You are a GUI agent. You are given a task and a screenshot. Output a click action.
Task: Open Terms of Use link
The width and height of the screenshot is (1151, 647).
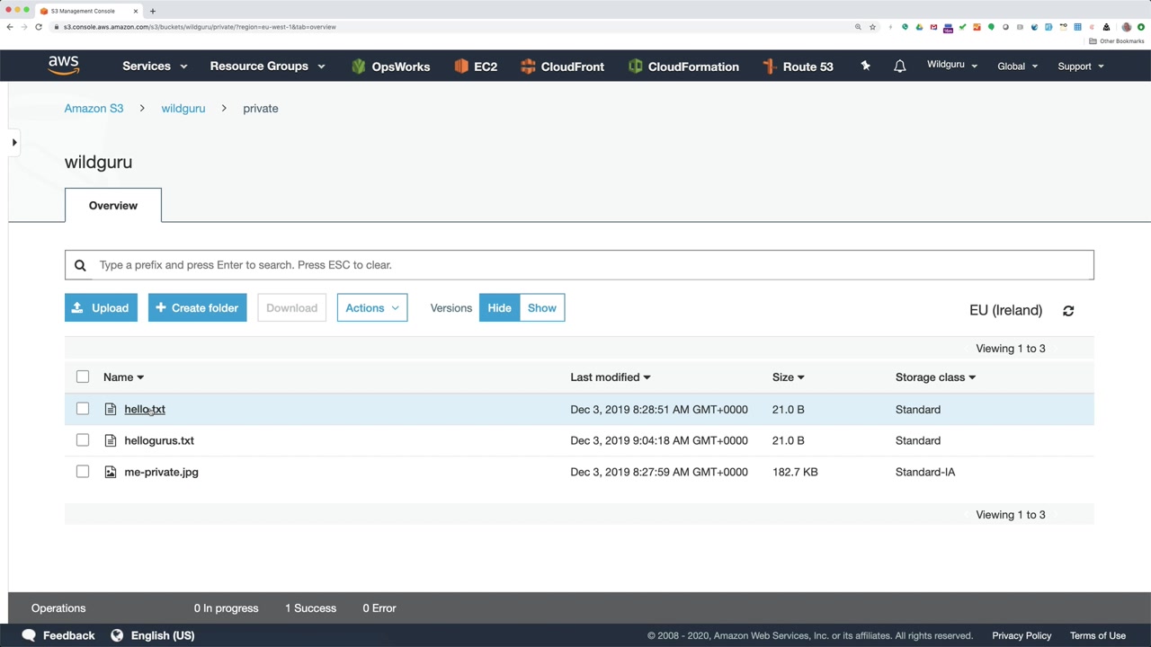coord(1098,636)
